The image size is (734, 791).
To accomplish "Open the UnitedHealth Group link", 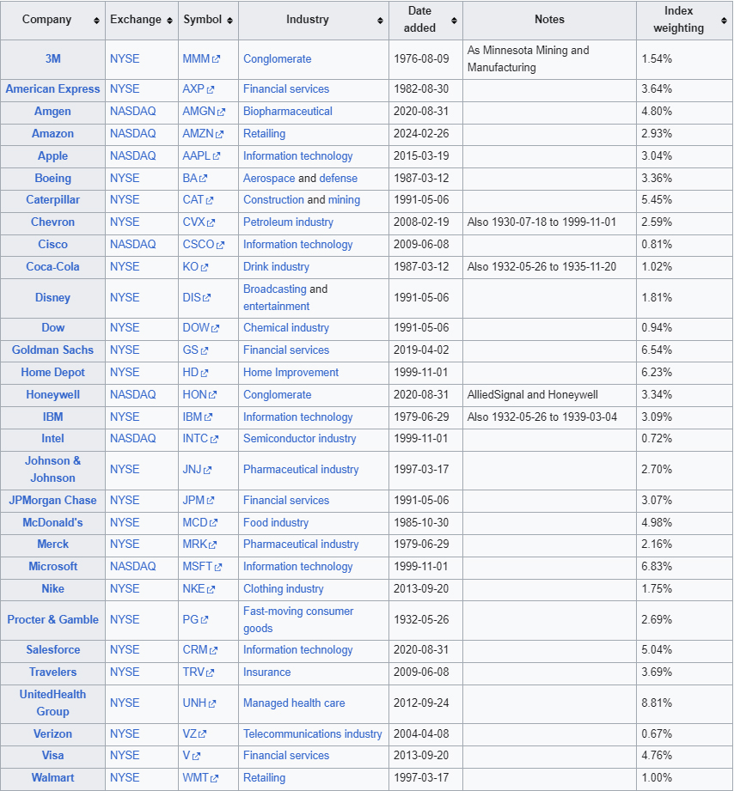I will 53,703.
